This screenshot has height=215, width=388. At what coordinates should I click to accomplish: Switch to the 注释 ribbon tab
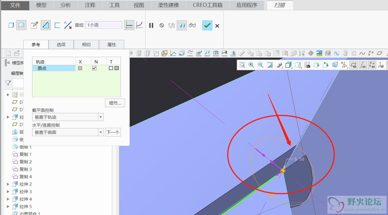(x=90, y=5)
